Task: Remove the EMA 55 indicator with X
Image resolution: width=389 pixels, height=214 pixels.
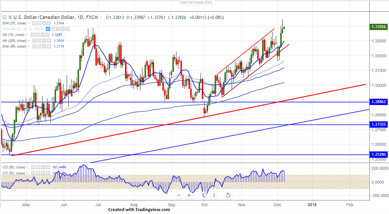Action: 49,23
